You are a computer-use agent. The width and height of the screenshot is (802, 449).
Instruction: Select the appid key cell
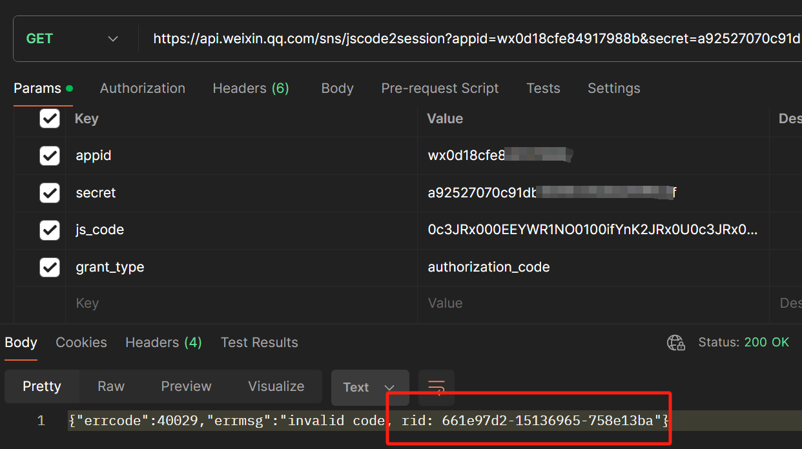242,155
